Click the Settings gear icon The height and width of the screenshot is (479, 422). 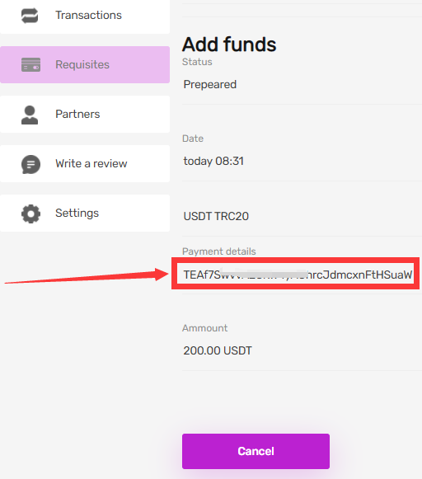(x=30, y=214)
